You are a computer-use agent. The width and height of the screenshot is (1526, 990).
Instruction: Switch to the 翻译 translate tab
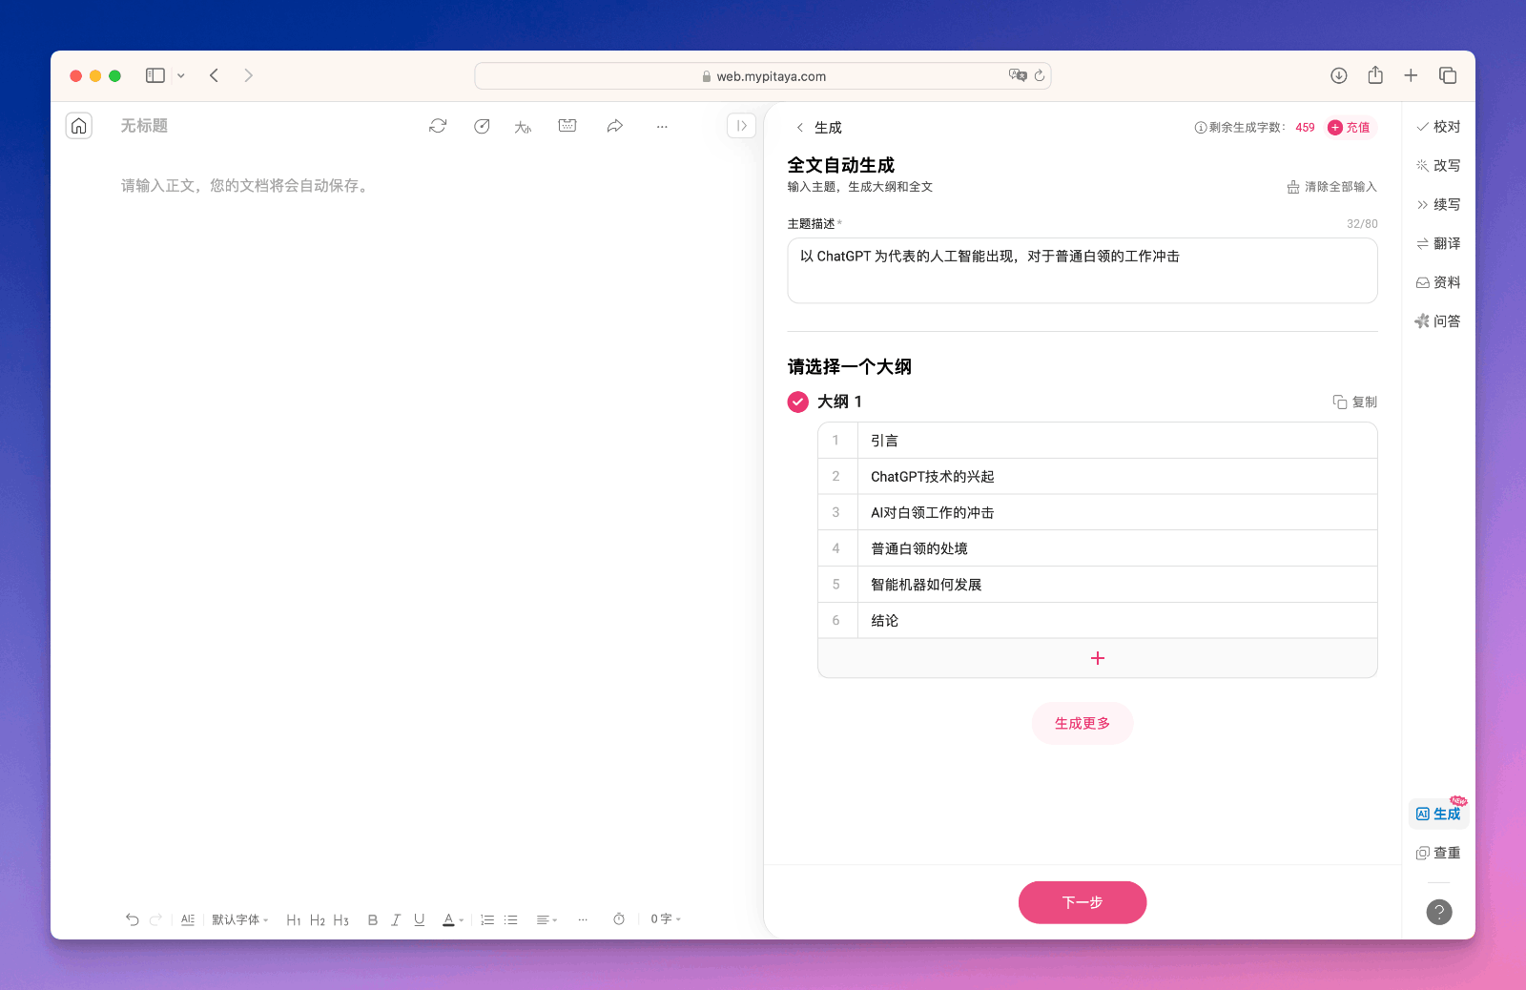(1438, 244)
